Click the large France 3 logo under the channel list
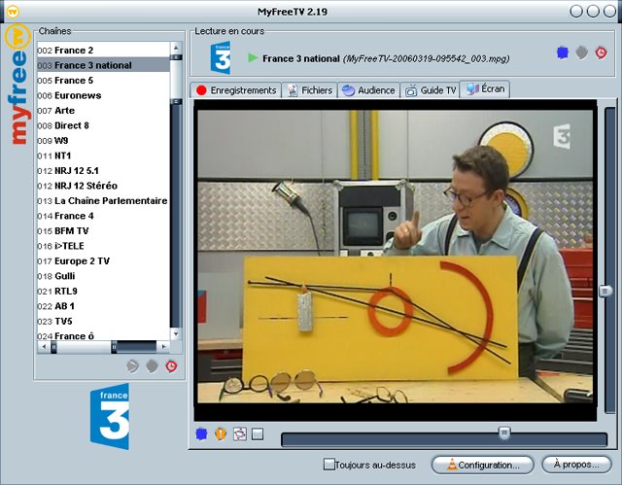622x485 pixels. pyautogui.click(x=110, y=416)
